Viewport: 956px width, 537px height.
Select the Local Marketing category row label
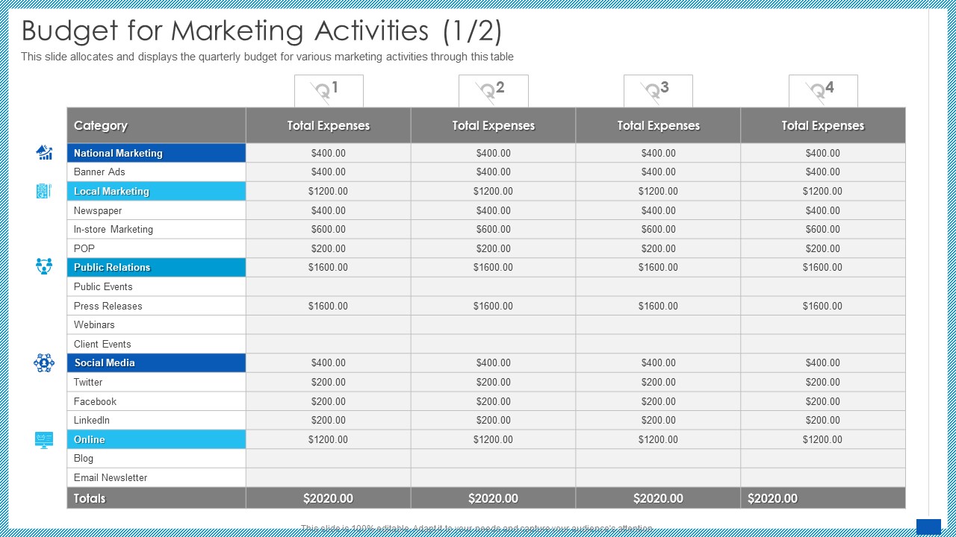[x=157, y=191]
